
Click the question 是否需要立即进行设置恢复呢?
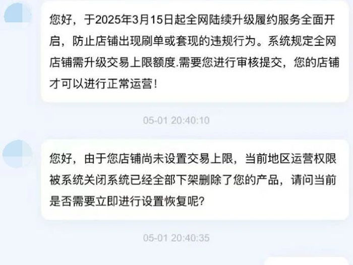(127, 201)
